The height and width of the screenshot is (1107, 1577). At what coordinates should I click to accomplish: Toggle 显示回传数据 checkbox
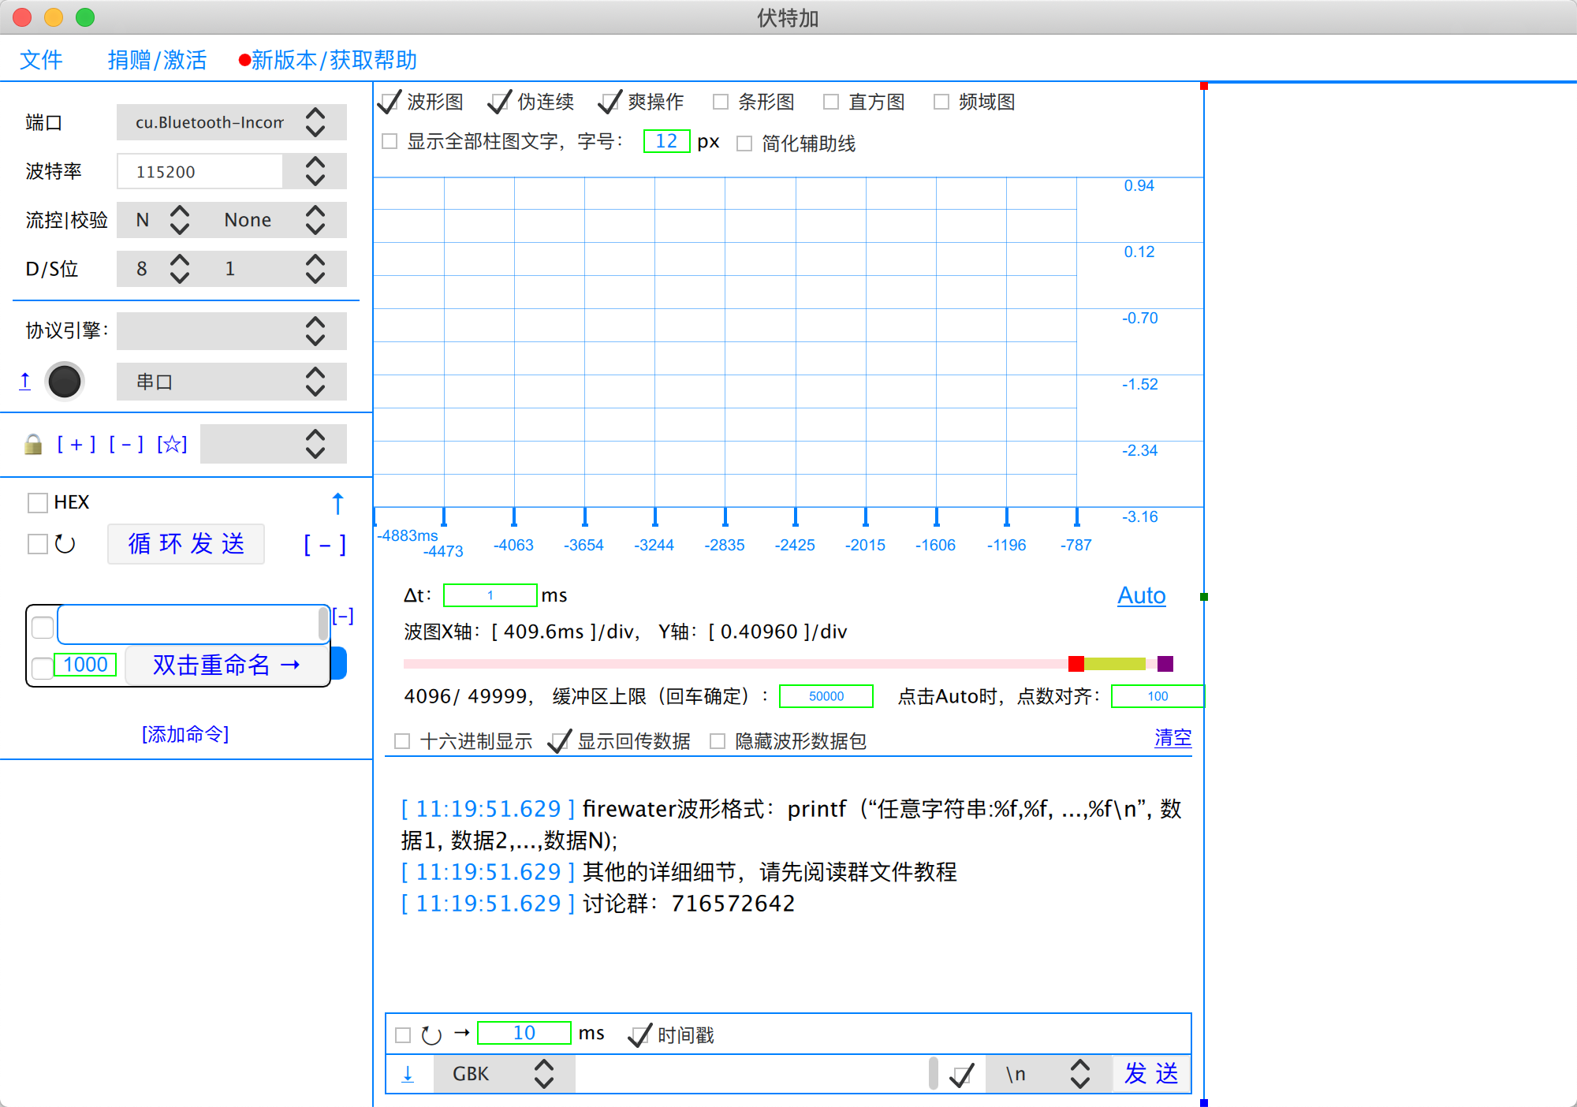pos(559,741)
